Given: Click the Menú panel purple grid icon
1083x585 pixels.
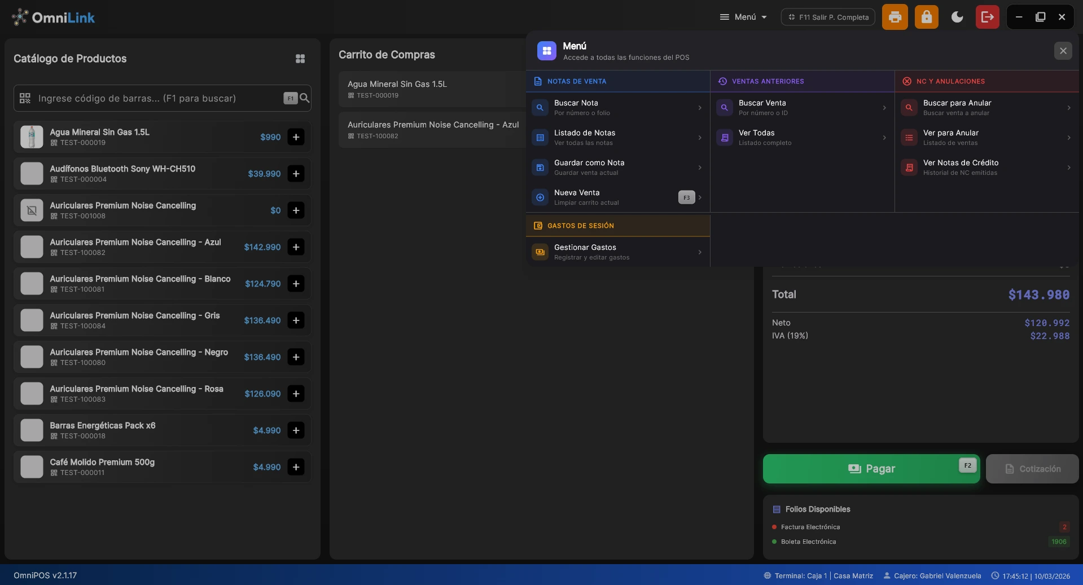Looking at the screenshot, I should (x=546, y=51).
